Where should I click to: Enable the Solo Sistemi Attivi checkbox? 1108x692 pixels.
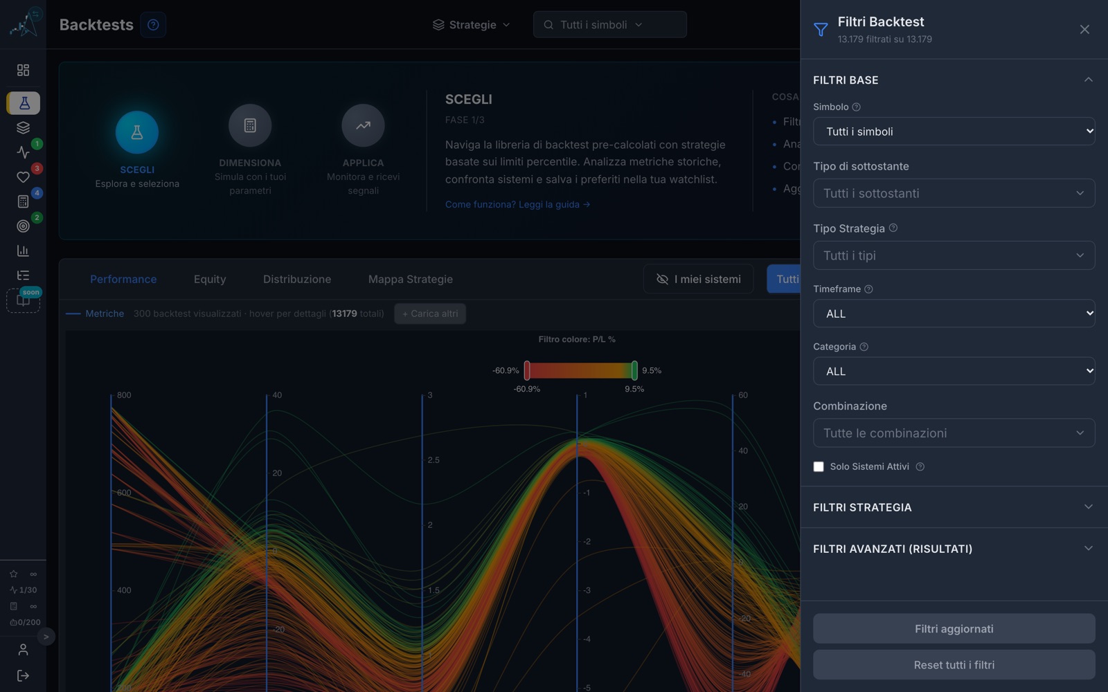click(819, 466)
